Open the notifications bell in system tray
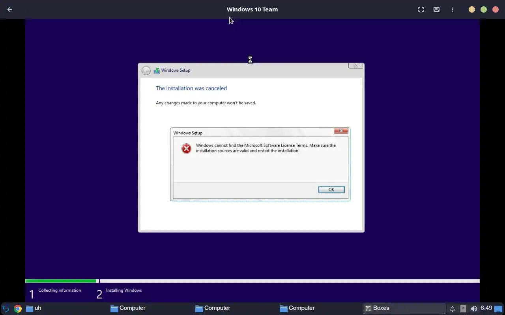 (453, 309)
